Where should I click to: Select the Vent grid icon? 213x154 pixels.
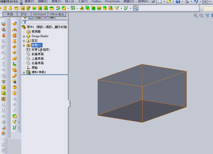[3, 99]
